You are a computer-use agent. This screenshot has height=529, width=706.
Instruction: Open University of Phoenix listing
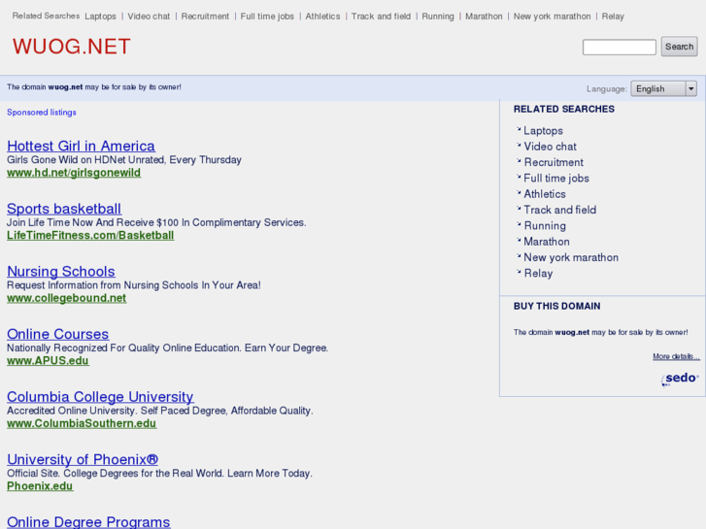click(x=83, y=459)
